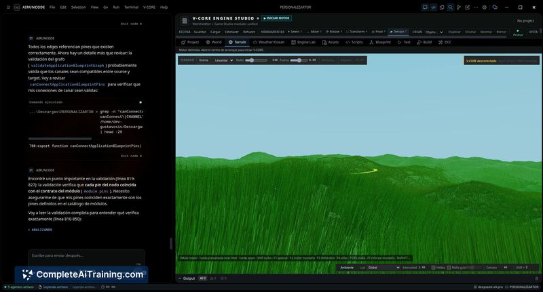The image size is (543, 292).
Task: Click the AIRUNCODE app logo
Action: tap(17, 7)
